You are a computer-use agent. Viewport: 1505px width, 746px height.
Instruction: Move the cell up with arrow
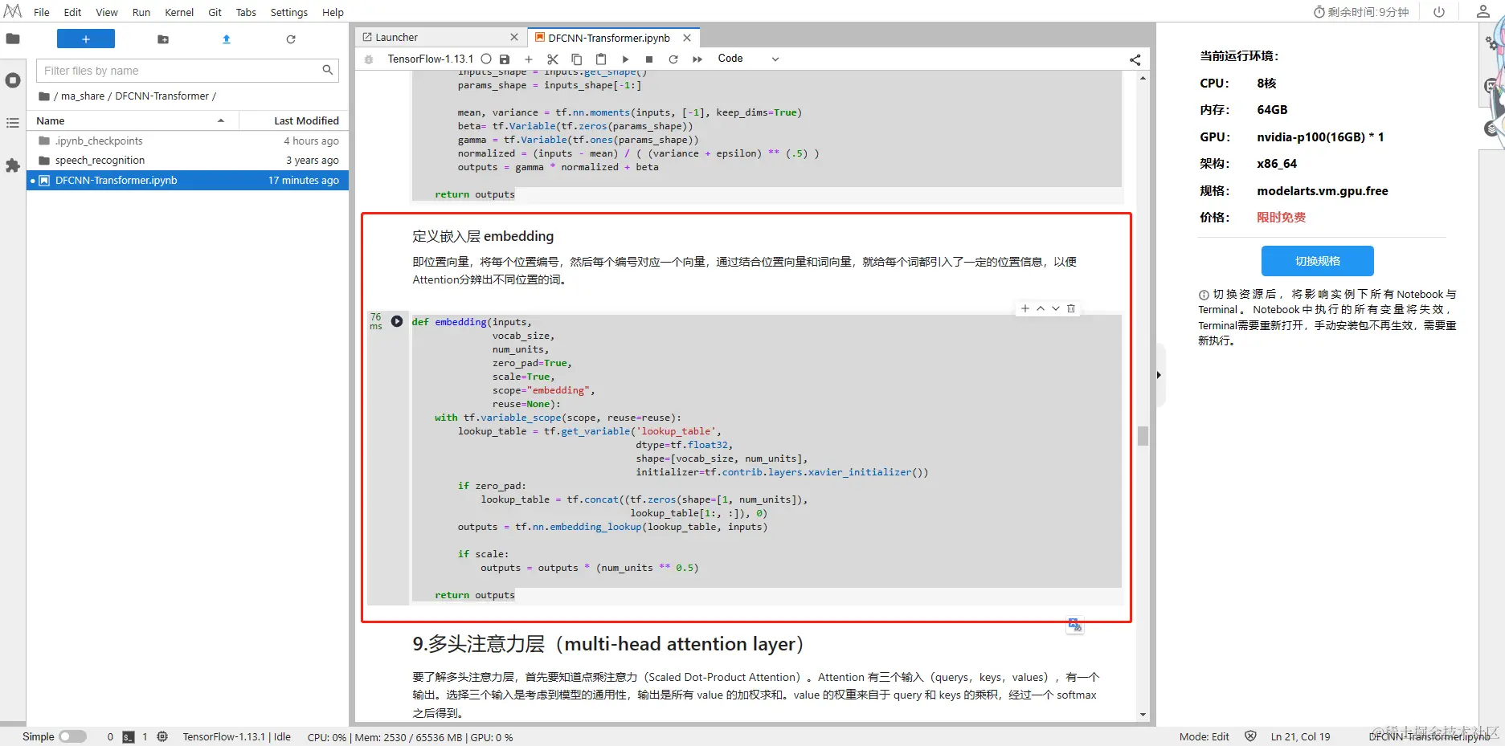tap(1041, 308)
